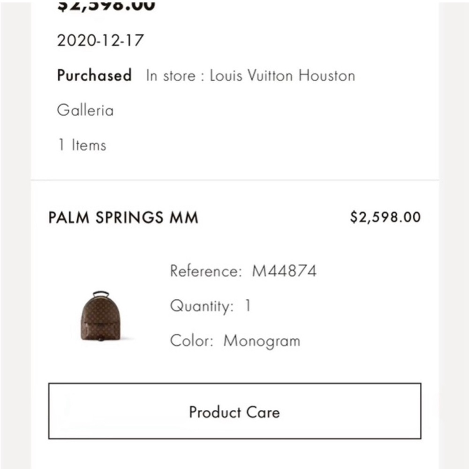Screen dimensions: 469x469
Task: View the monogram backpack product thumbnail
Action: pyautogui.click(x=101, y=316)
